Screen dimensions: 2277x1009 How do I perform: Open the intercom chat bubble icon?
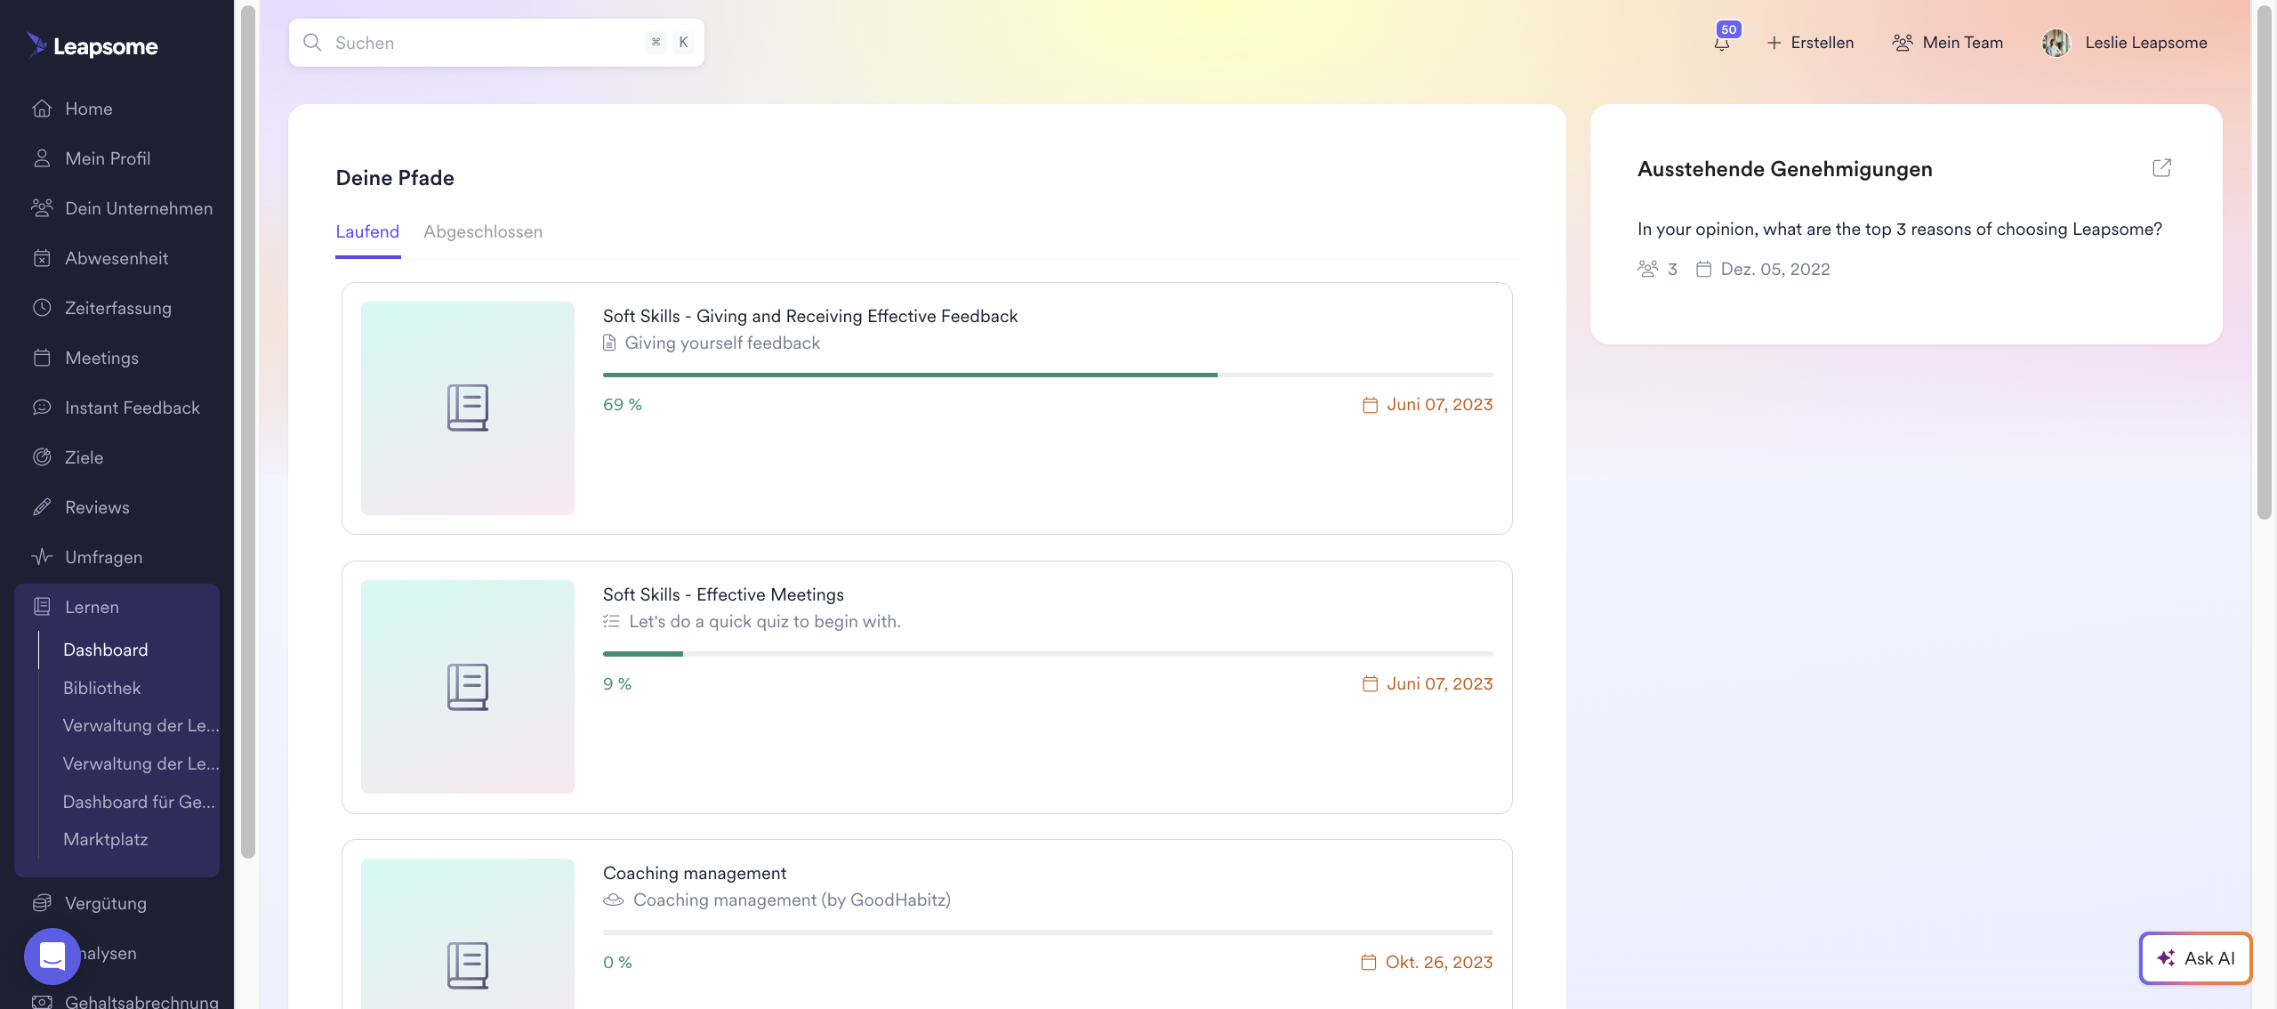tap(52, 956)
